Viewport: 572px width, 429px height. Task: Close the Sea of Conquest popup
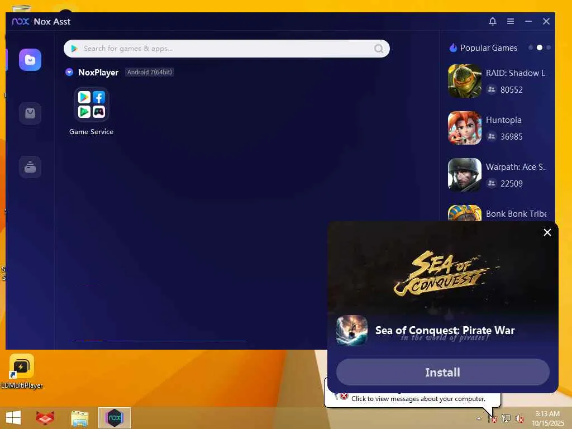(x=547, y=232)
